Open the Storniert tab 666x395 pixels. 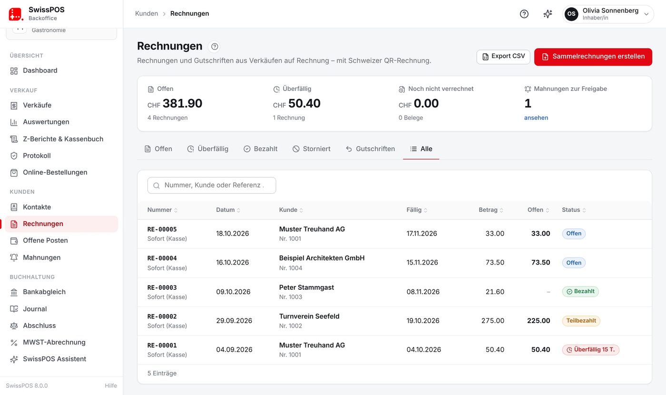311,149
